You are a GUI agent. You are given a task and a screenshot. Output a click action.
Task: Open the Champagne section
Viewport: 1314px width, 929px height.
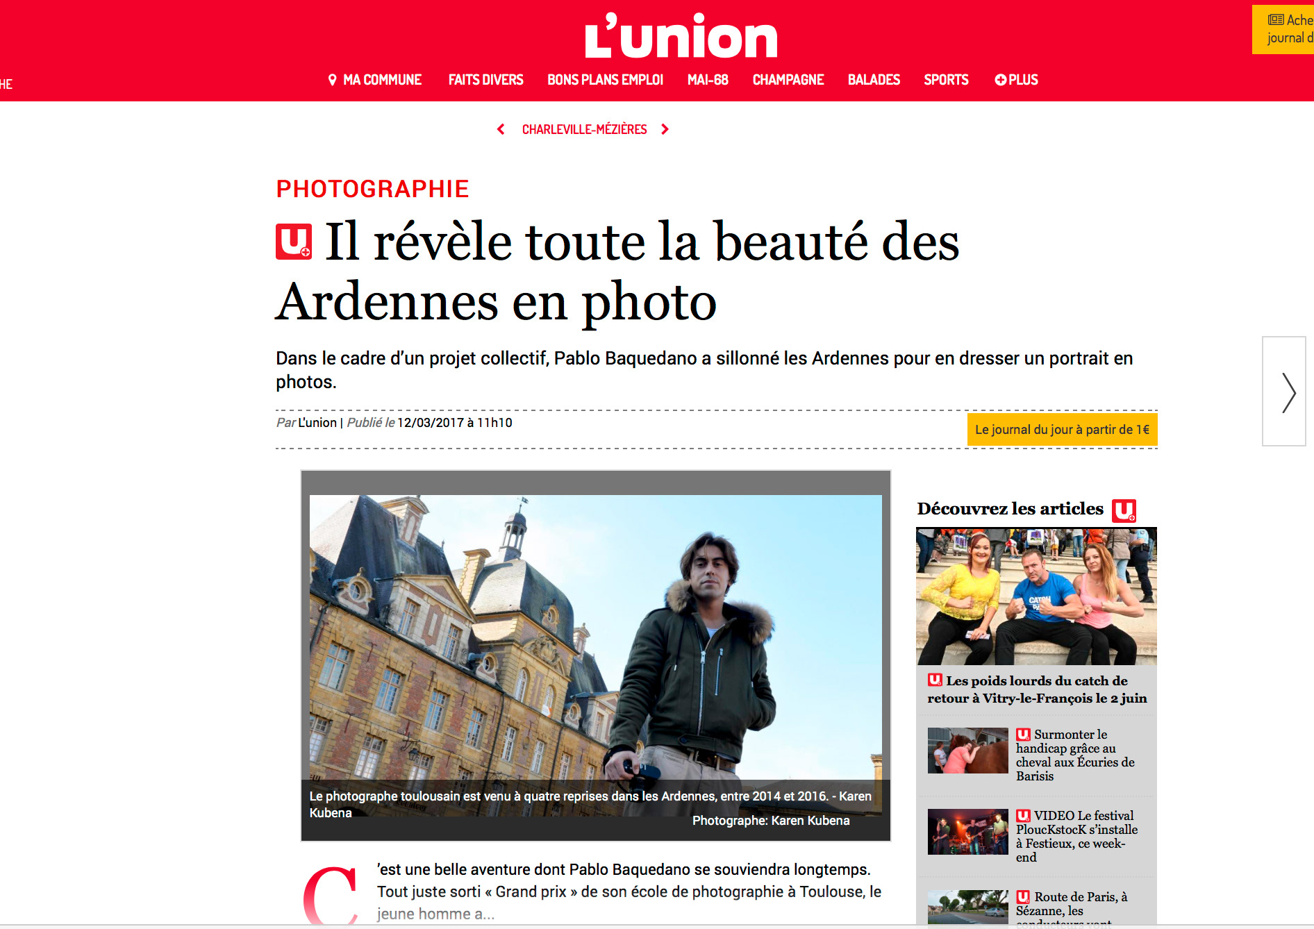(x=788, y=80)
